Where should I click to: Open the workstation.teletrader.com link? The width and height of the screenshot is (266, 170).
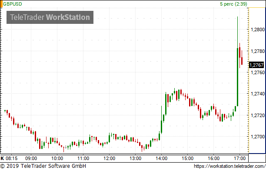[x=229, y=166]
